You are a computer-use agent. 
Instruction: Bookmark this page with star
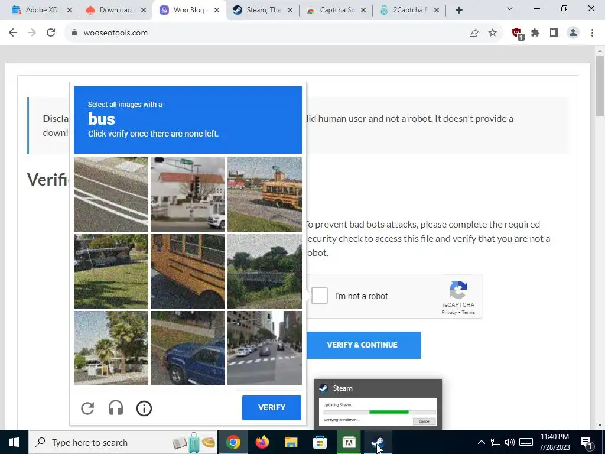(x=493, y=33)
